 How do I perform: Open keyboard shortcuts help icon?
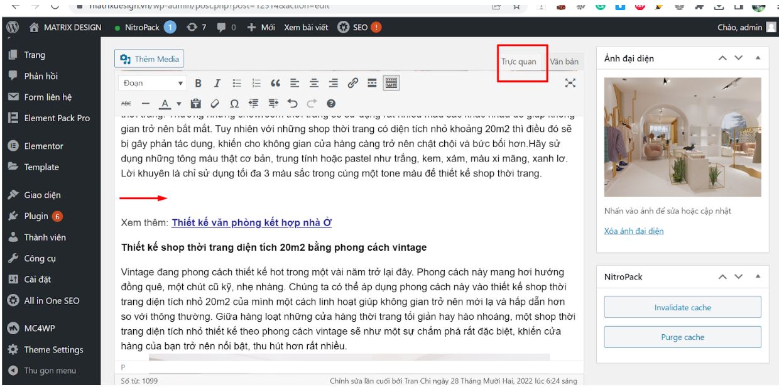(x=330, y=104)
